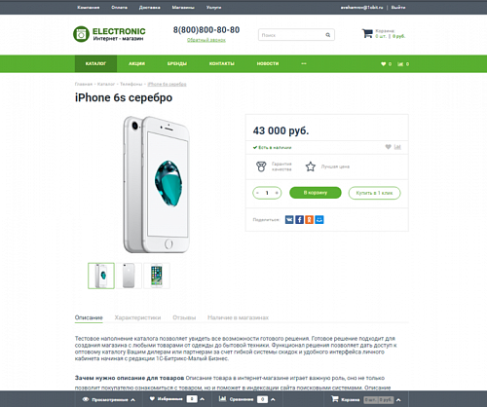The image size is (487, 407).
Task: Open the Отзывы tab
Action: pos(184,317)
